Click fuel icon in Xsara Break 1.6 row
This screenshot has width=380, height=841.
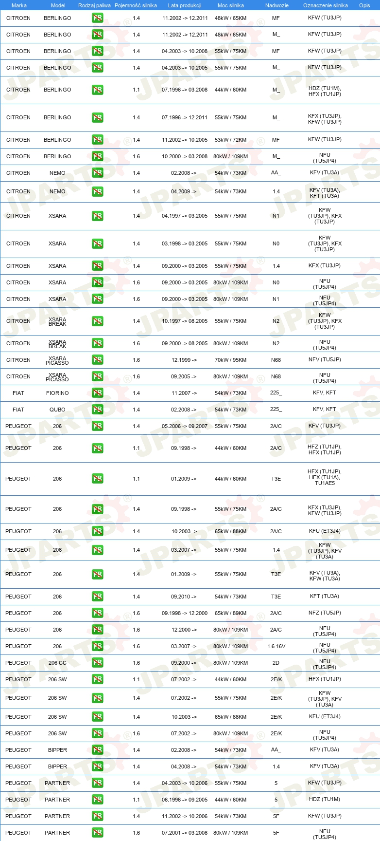[97, 343]
